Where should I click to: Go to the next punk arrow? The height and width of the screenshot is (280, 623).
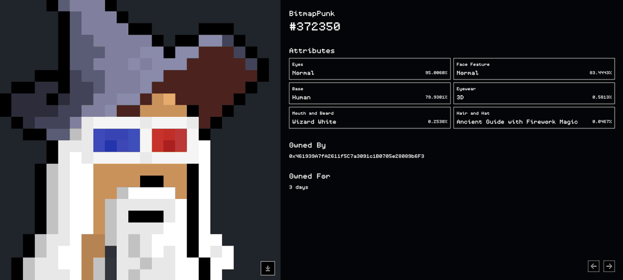(x=609, y=266)
